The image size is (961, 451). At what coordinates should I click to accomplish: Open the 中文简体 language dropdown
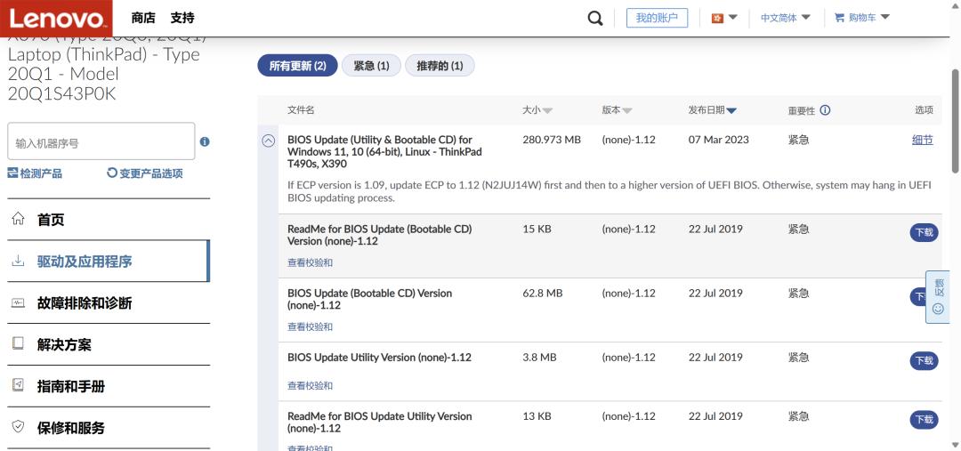(x=785, y=18)
